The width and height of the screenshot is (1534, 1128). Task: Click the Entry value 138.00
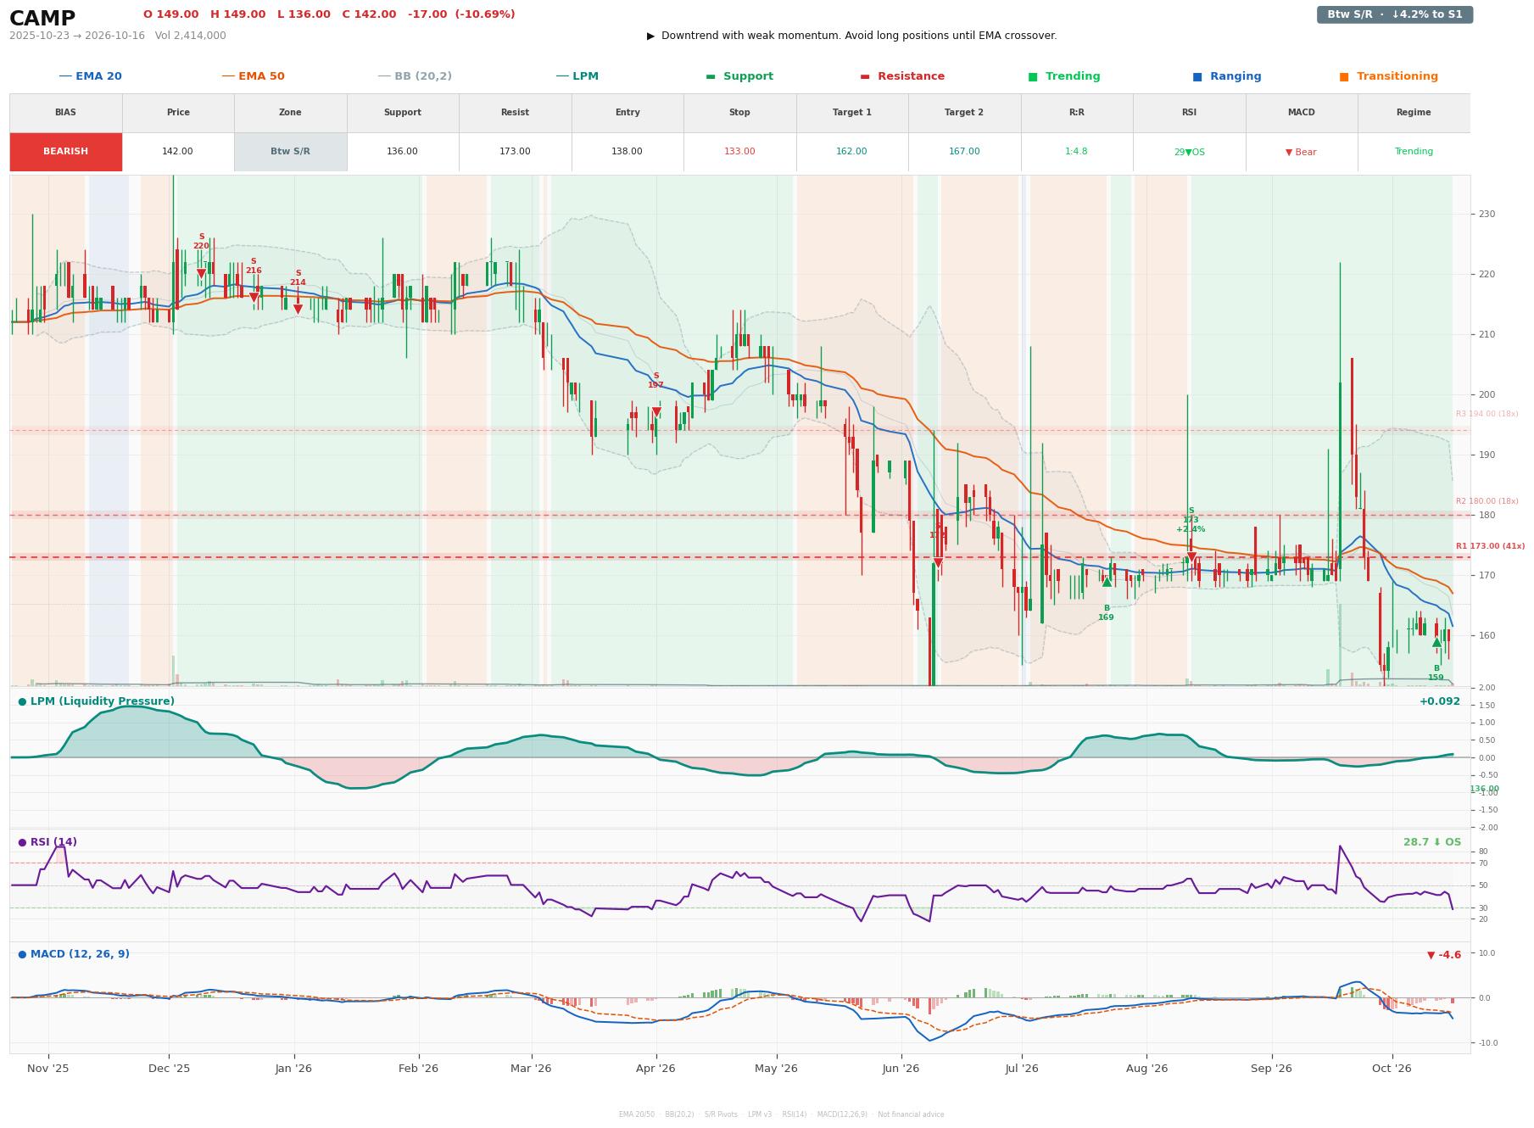[628, 152]
